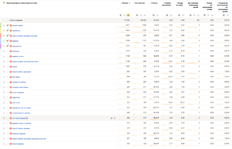Image resolution: width=232 pixels, height=149 pixels.
Task: Toggle highlighted bar chart icon under Визиты
Action: point(128,15)
